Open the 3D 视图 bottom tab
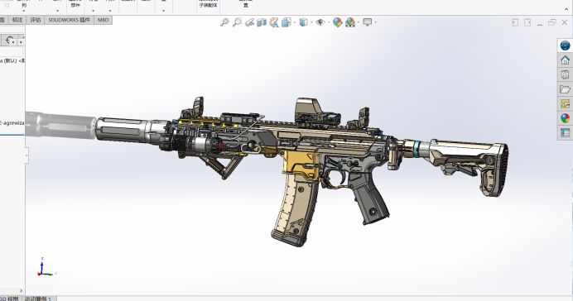 pyautogui.click(x=10, y=299)
